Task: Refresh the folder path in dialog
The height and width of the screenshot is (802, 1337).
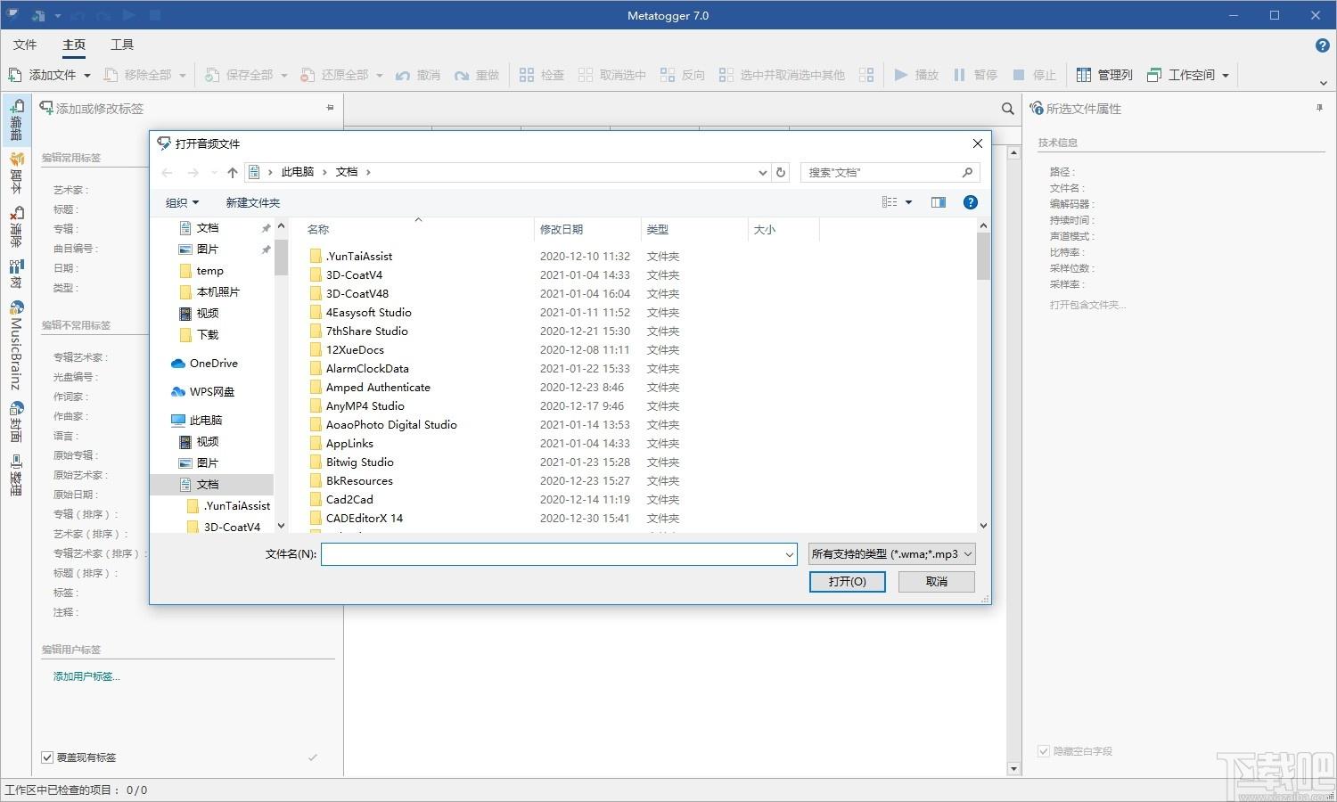Action: pyautogui.click(x=781, y=172)
